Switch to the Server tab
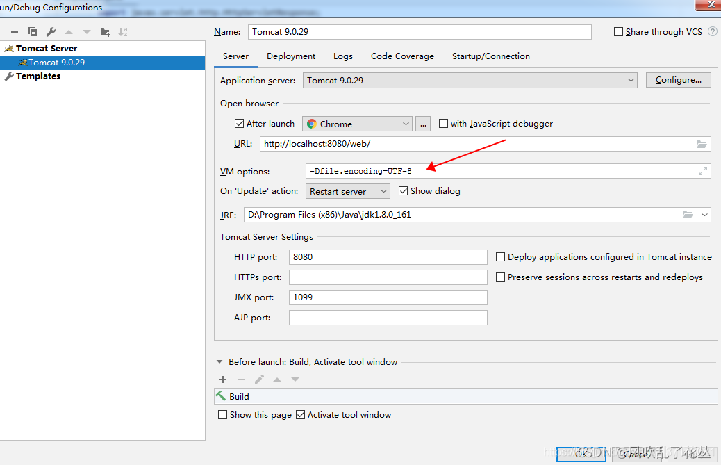This screenshot has width=721, height=465. point(235,56)
